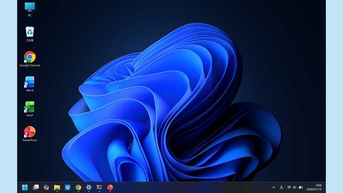Switch the IME input mode indicator A
This screenshot has width=343, height=193.
(x=281, y=188)
